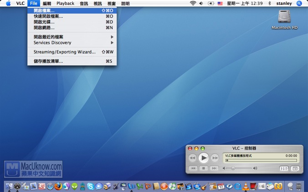Set maximum volume with loud speaker icon

tap(255, 168)
